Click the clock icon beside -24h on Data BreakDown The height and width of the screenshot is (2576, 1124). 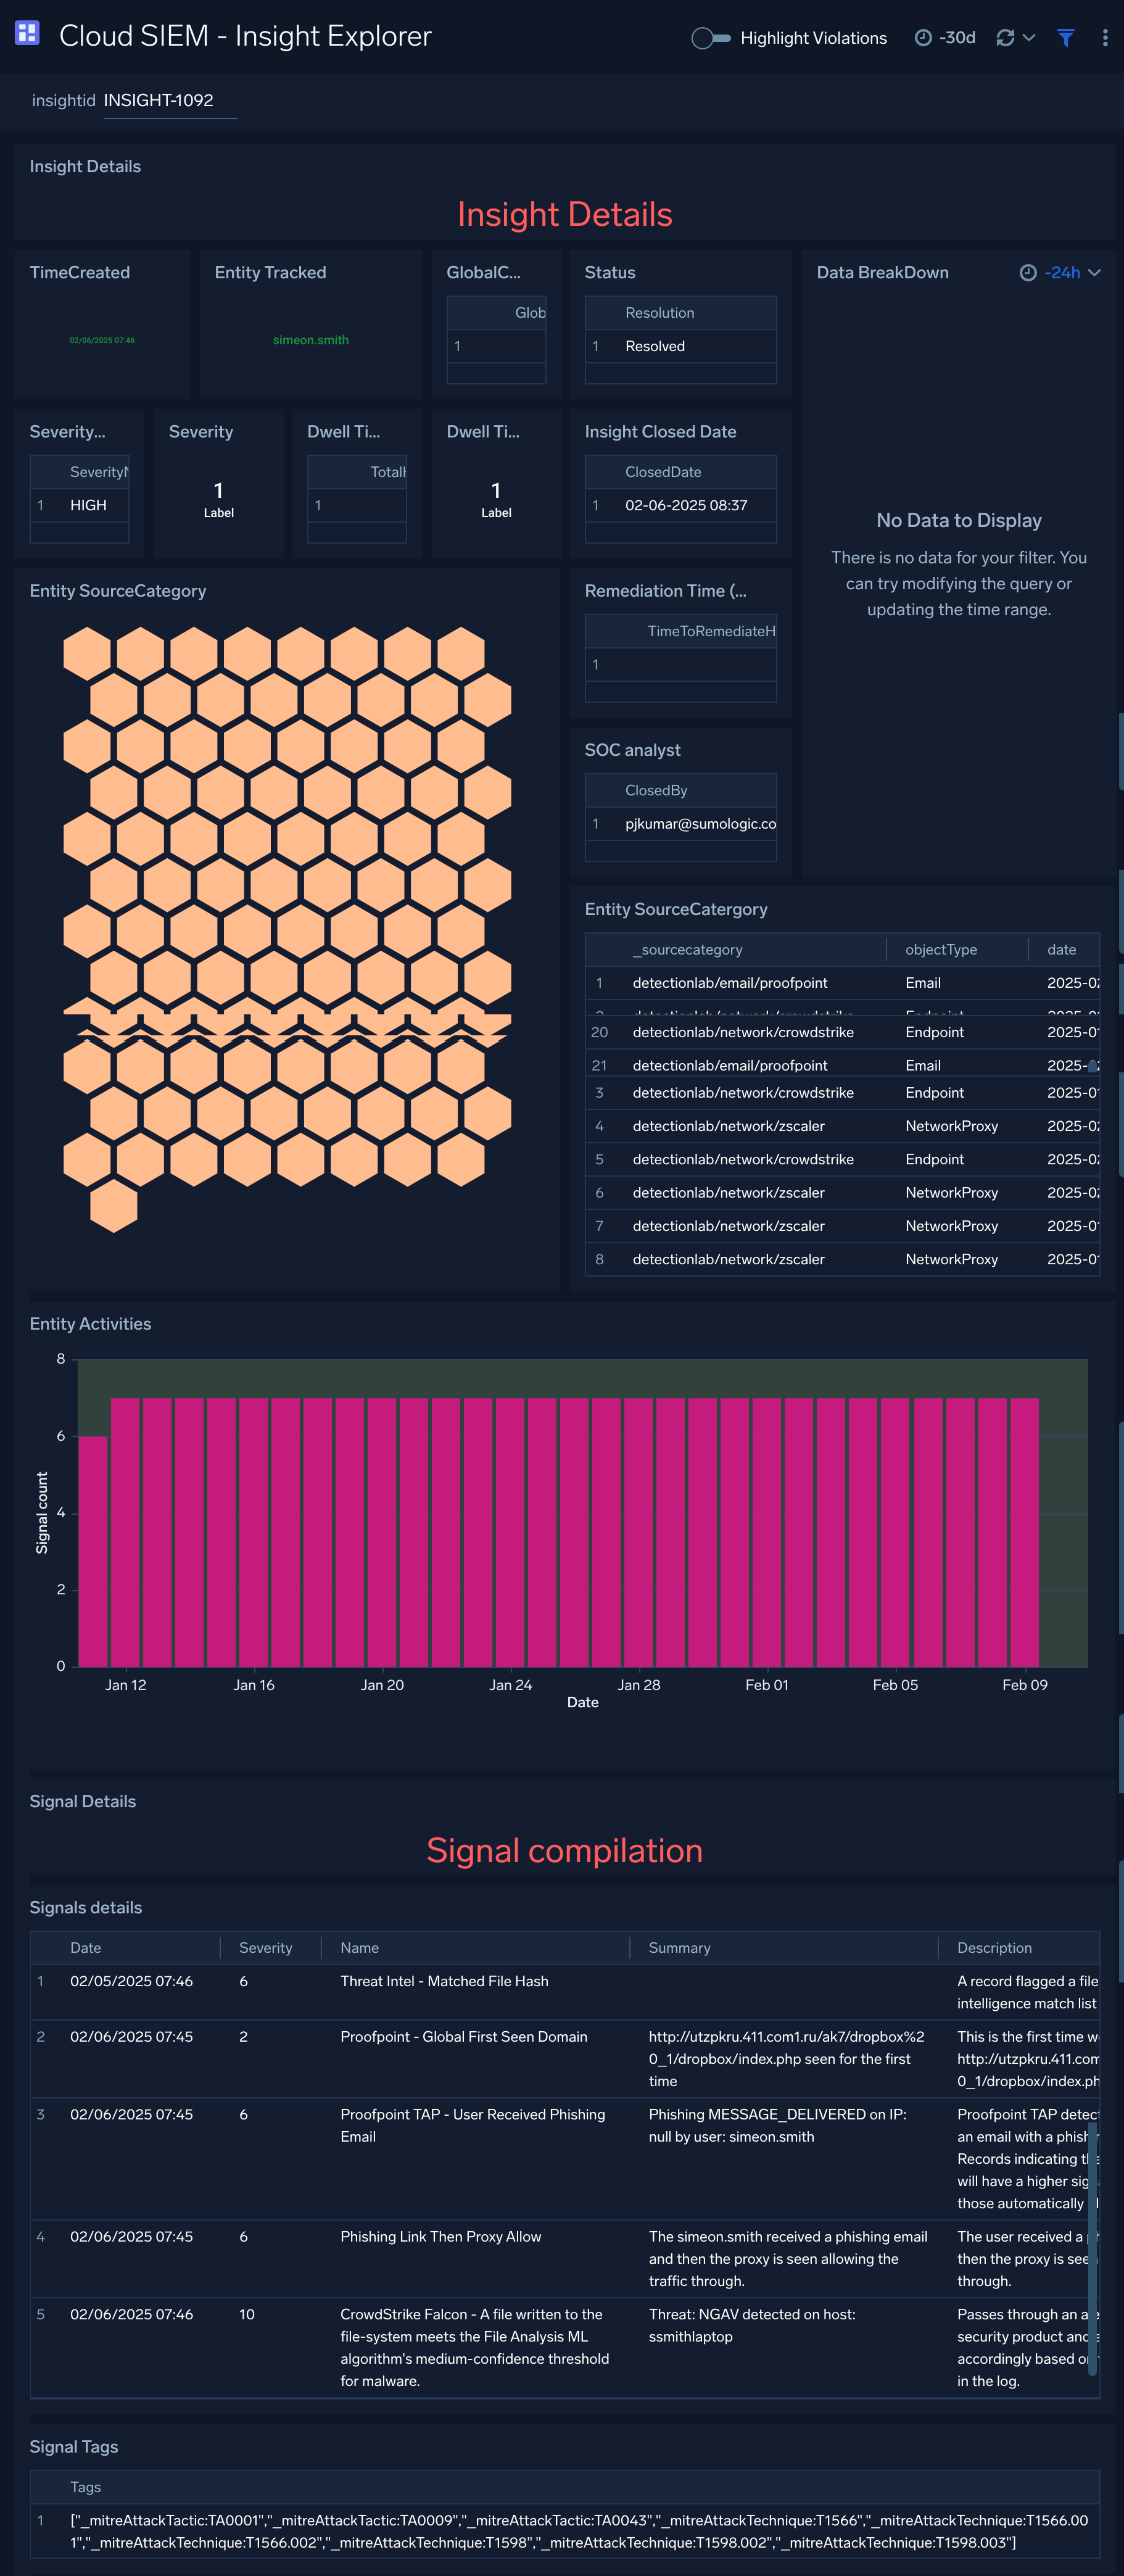1027,272
